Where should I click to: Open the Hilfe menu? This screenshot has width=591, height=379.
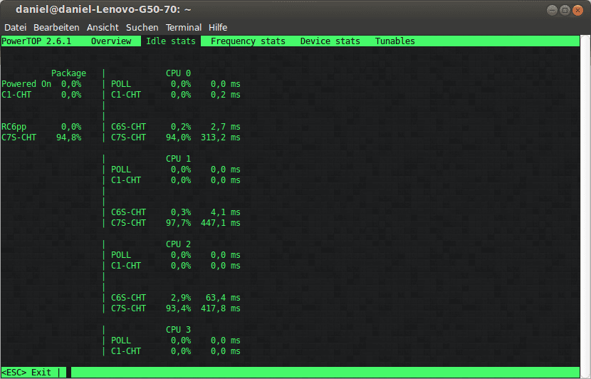pyautogui.click(x=218, y=28)
